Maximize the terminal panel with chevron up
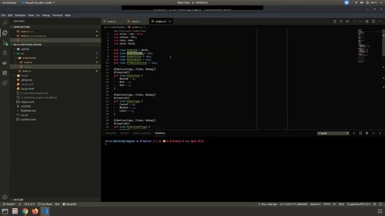The height and width of the screenshot is (216, 385). [x=373, y=133]
